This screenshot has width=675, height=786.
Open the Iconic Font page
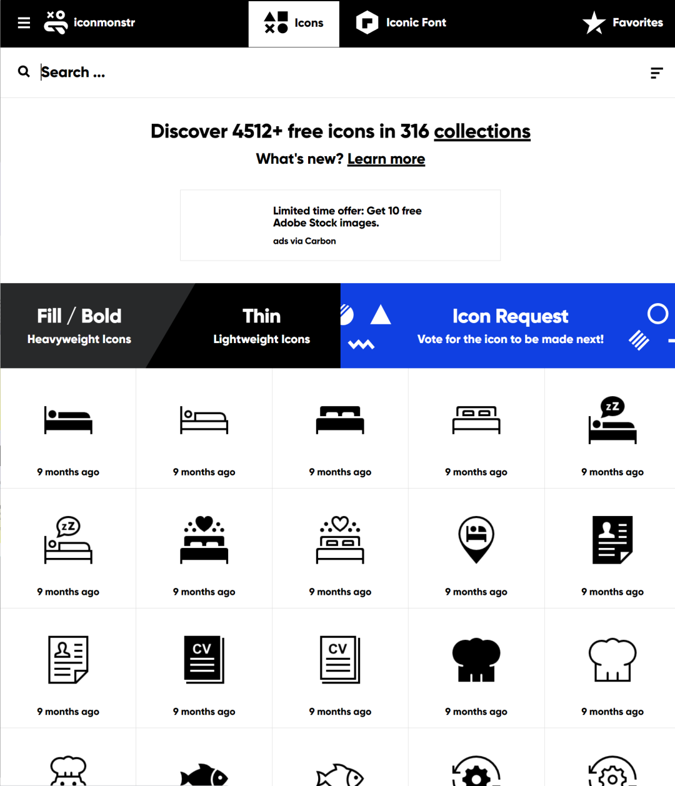click(401, 22)
